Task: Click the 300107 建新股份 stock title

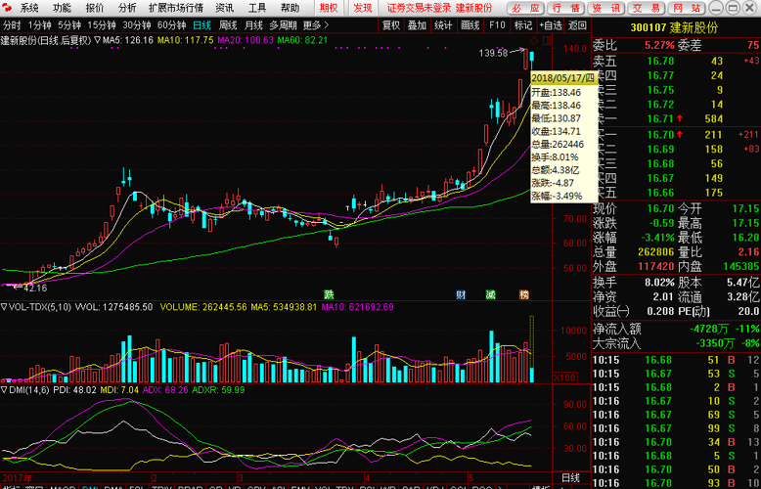Action: 674,27
